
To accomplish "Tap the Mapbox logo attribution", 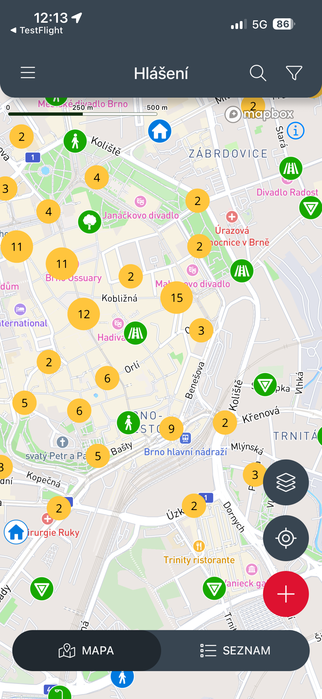I will point(259,114).
